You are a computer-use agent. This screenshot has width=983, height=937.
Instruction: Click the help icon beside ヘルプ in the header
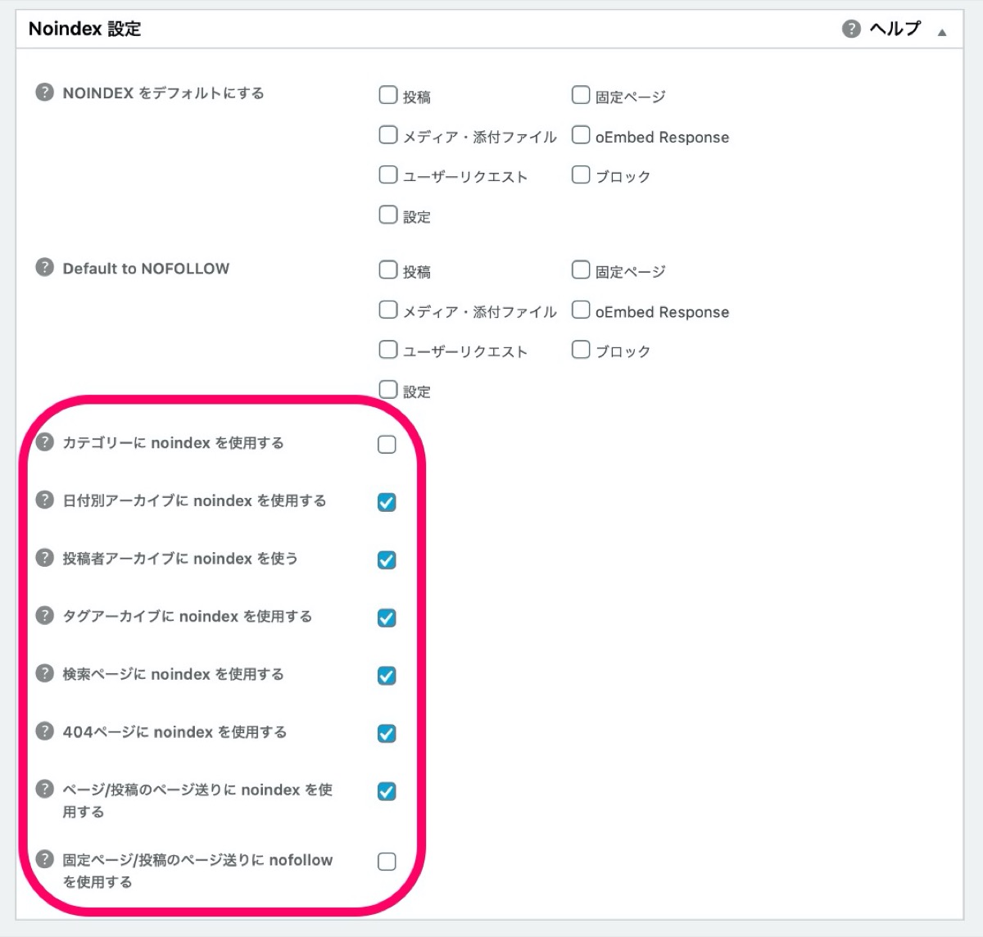click(851, 29)
